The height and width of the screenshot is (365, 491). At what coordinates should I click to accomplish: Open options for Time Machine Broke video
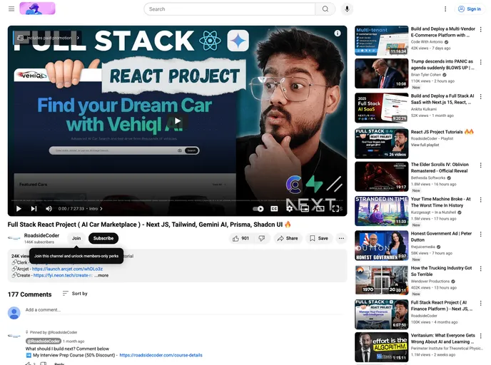[481, 200]
